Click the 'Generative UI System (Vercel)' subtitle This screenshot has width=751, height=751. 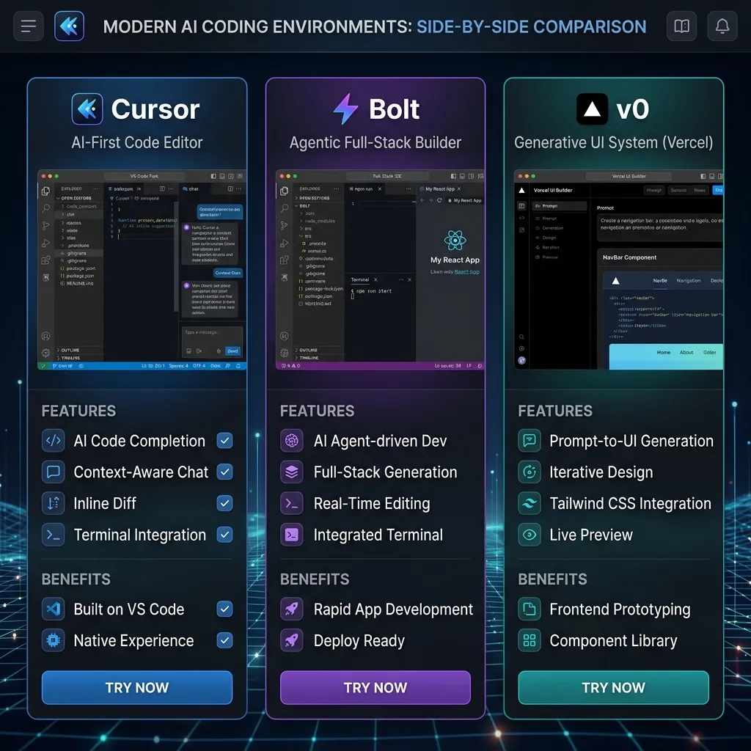(613, 142)
